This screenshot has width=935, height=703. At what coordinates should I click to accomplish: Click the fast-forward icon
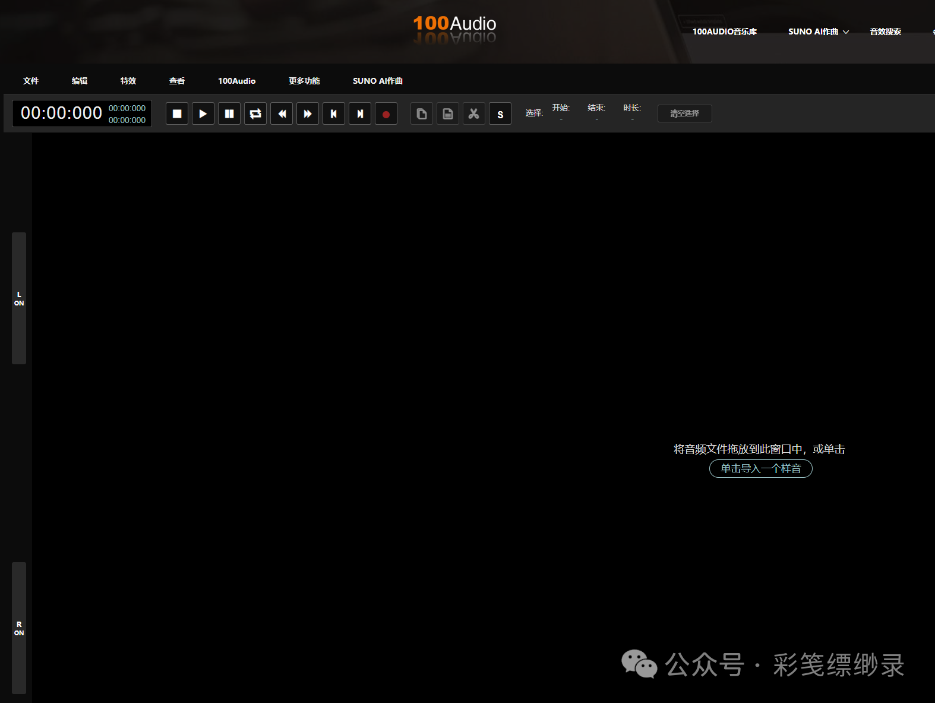pyautogui.click(x=308, y=114)
